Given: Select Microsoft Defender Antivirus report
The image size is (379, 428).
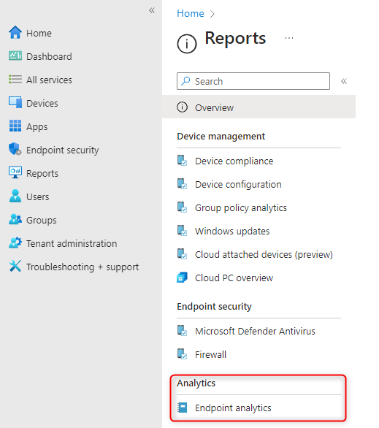Looking at the screenshot, I should (255, 331).
